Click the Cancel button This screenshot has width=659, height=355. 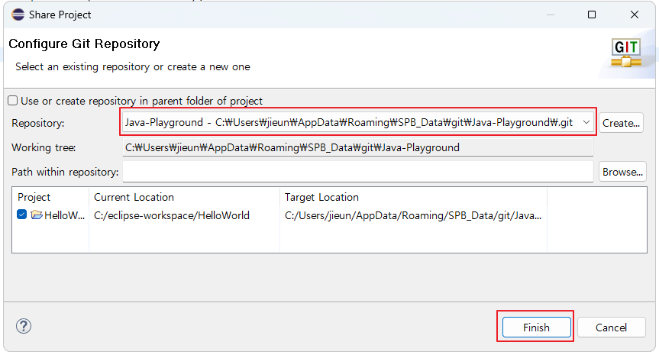611,328
